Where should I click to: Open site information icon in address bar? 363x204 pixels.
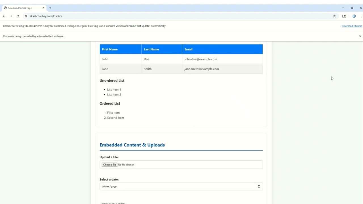tap(26, 16)
